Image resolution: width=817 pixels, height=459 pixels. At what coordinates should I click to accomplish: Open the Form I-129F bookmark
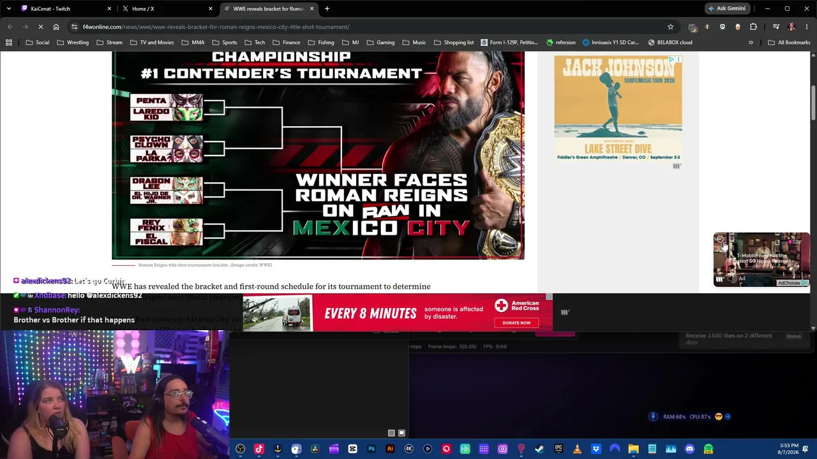[509, 43]
